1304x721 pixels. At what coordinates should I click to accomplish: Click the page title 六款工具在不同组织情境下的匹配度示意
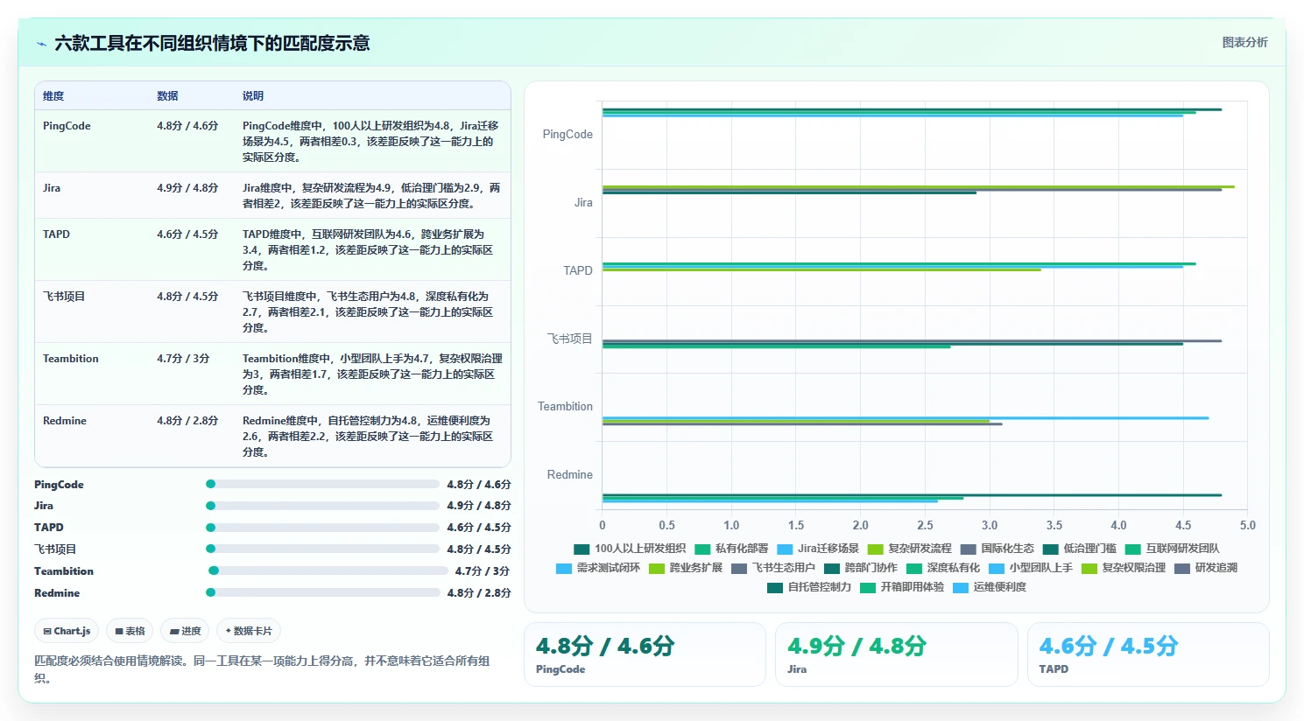click(212, 44)
